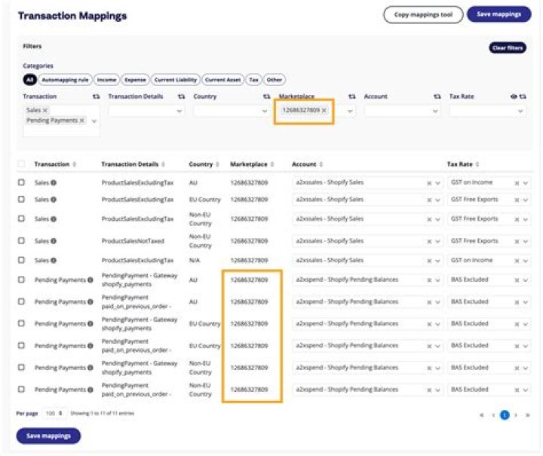Go to the next page using pagination arrow

point(517,415)
